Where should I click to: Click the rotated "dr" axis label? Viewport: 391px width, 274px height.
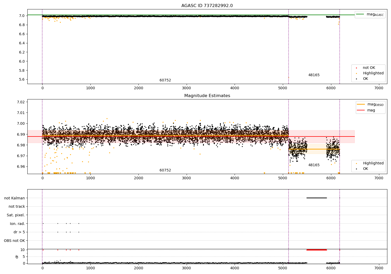tap(17, 257)
